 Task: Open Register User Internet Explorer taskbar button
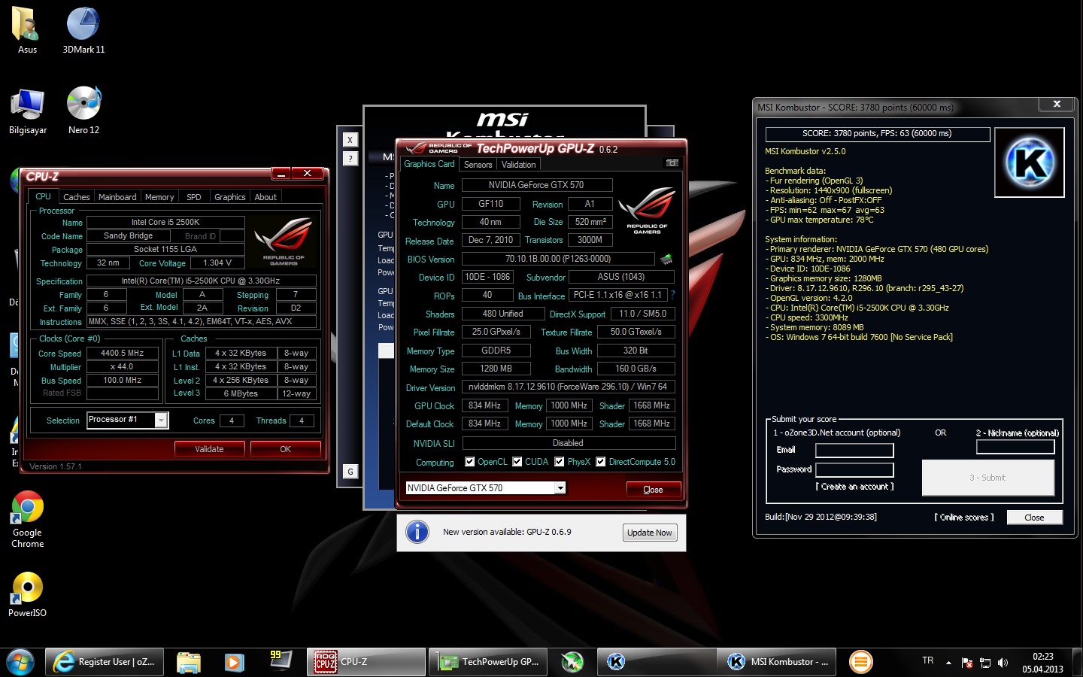(x=105, y=662)
